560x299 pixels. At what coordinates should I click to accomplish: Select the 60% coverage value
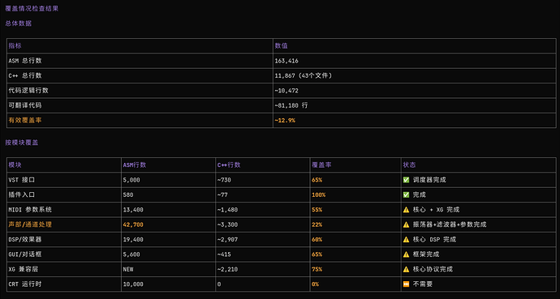click(x=317, y=240)
